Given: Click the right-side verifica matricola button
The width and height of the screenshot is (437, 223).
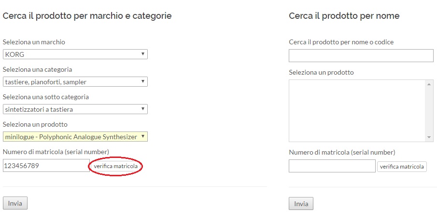Looking at the screenshot, I should pos(402,167).
